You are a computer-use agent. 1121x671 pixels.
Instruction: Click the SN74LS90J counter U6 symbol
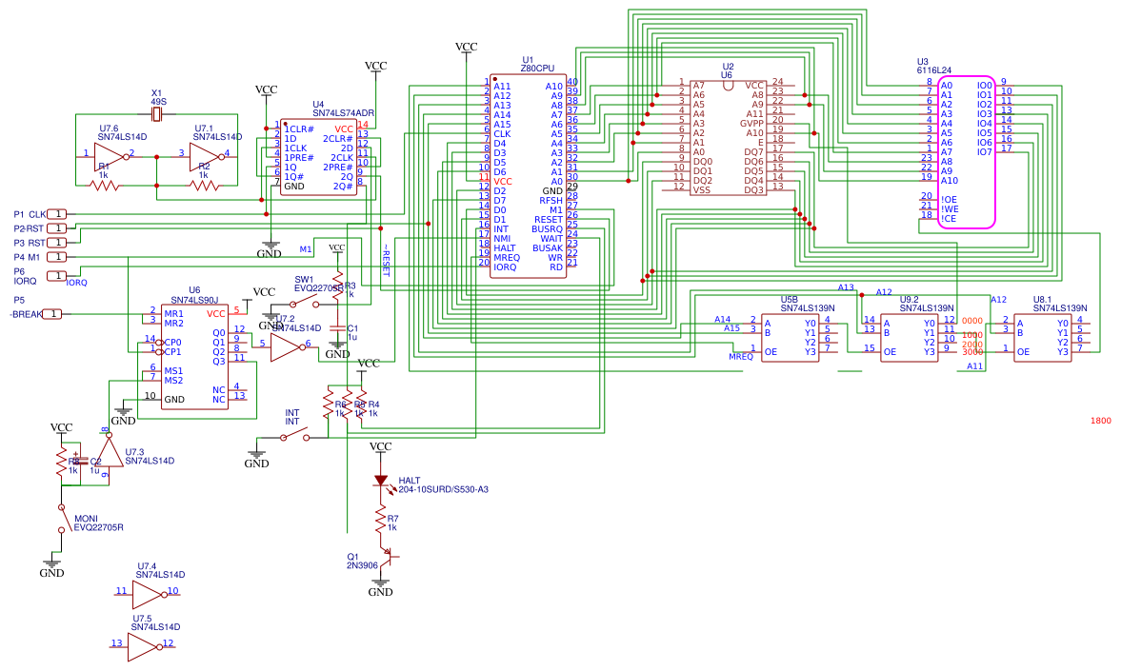pyautogui.click(x=195, y=357)
